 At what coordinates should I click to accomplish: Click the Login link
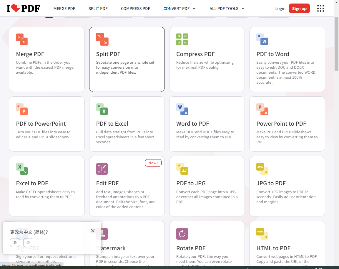point(280,9)
